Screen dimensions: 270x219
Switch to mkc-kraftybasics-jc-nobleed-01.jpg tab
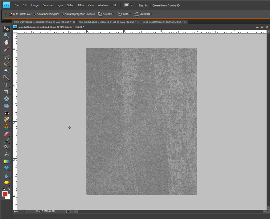(107, 22)
